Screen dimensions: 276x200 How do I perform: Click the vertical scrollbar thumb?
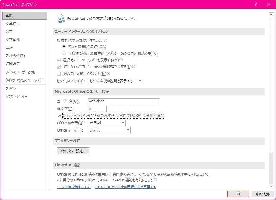click(271, 85)
